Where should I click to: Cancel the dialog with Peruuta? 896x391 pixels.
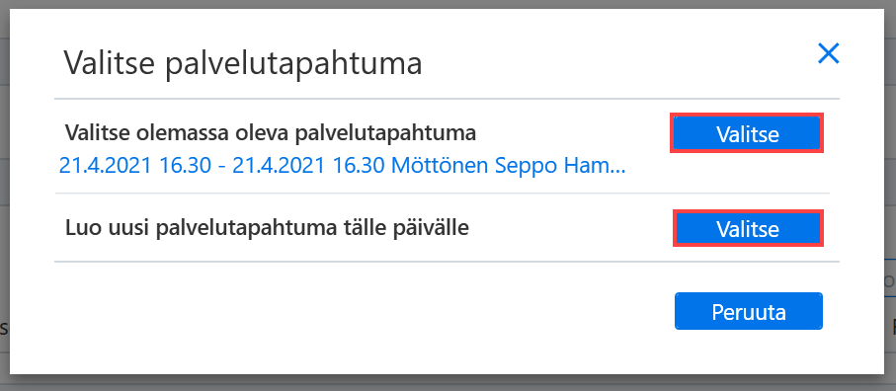point(748,311)
